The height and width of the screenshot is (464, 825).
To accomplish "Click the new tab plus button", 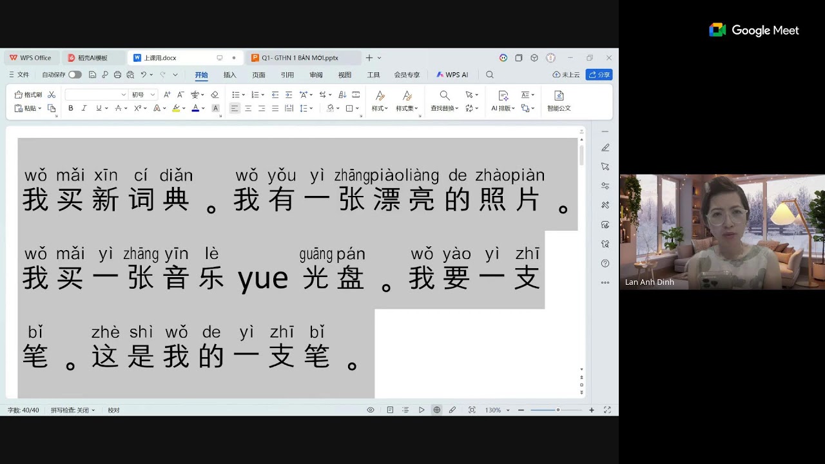I will click(x=369, y=58).
